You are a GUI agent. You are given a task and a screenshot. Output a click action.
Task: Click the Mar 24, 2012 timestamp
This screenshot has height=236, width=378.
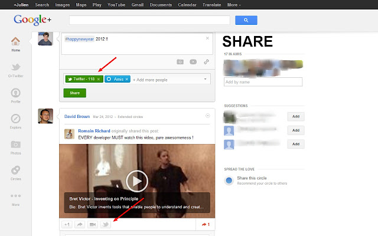(x=103, y=117)
